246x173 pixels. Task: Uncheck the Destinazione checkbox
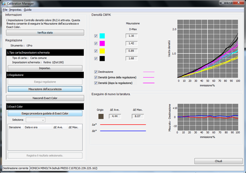pyautogui.click(x=96, y=72)
